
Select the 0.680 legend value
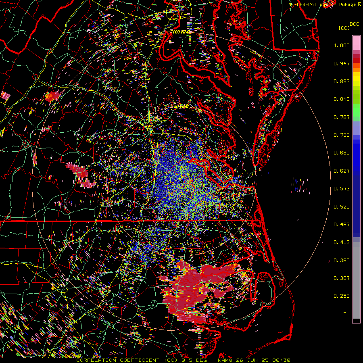click(x=342, y=153)
